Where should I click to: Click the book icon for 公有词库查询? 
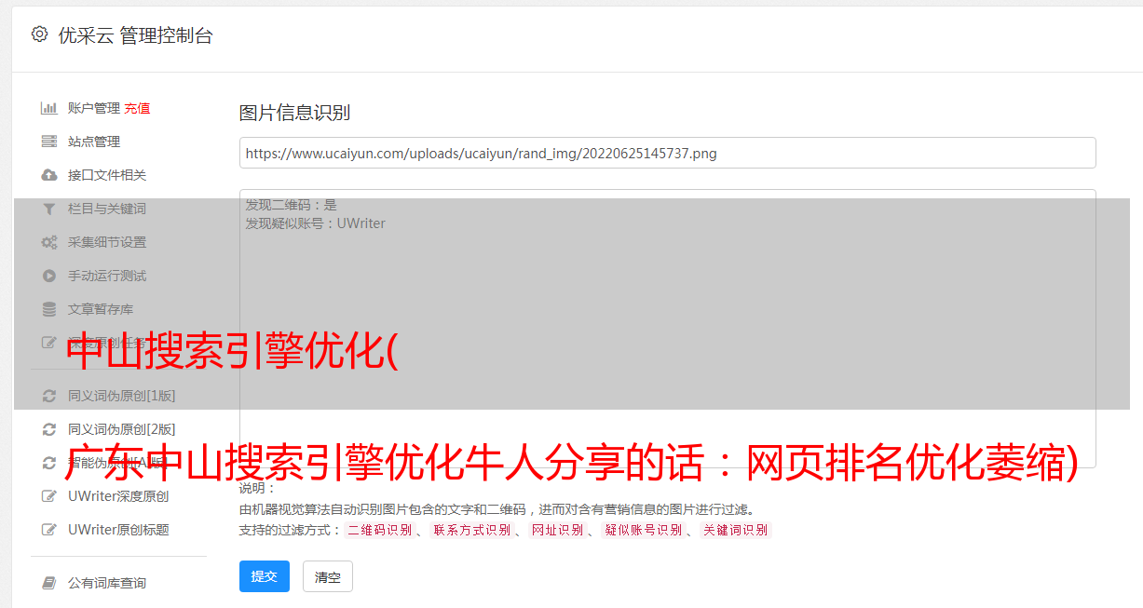click(49, 583)
